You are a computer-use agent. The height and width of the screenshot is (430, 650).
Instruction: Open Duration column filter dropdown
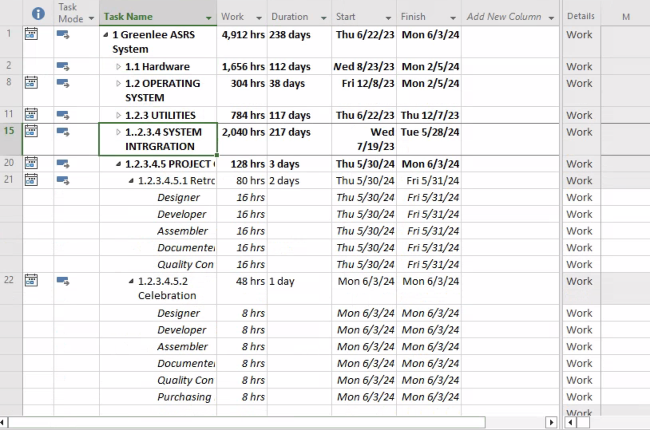click(x=323, y=18)
